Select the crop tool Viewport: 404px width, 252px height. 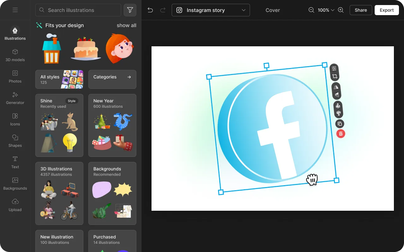(335, 76)
